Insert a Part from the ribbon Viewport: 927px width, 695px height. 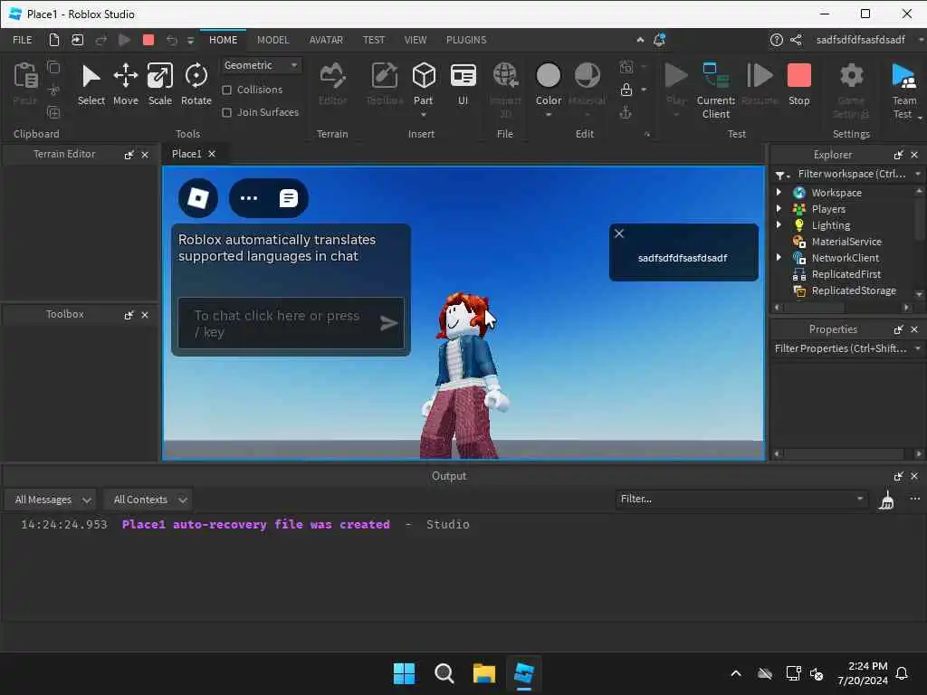[424, 81]
